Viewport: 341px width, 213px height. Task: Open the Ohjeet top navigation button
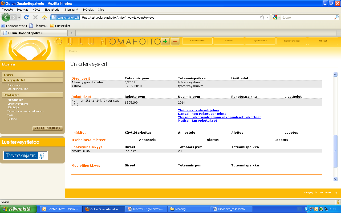323,41
